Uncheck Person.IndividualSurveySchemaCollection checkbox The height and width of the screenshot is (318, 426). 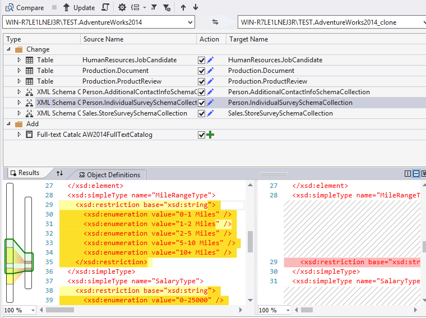click(201, 103)
